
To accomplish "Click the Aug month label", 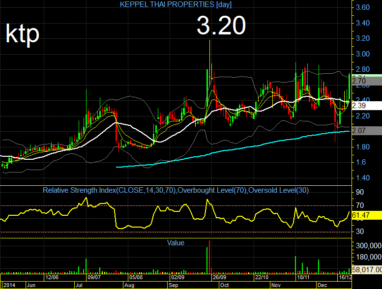I will [129, 285].
